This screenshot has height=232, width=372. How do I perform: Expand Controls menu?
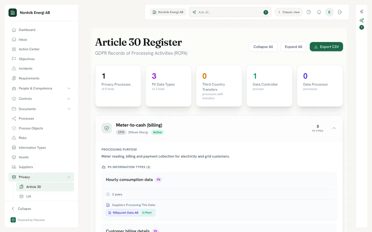[x=41, y=99]
